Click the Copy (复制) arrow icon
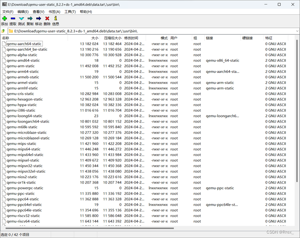 tap(30, 19)
